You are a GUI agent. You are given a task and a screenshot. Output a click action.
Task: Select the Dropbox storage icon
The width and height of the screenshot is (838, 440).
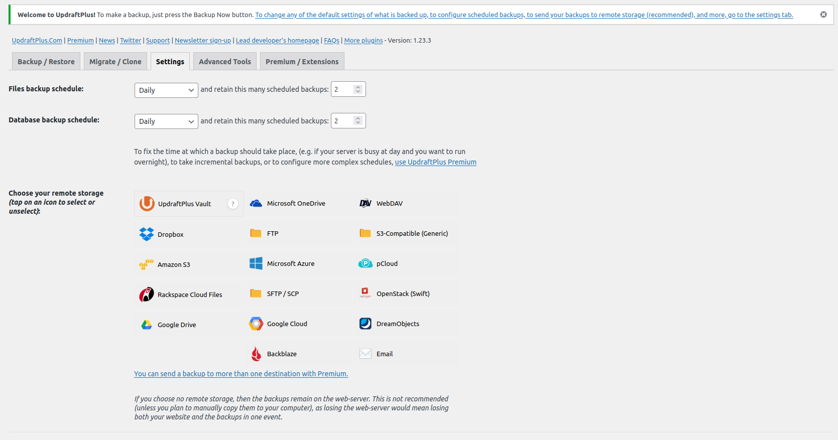point(147,234)
